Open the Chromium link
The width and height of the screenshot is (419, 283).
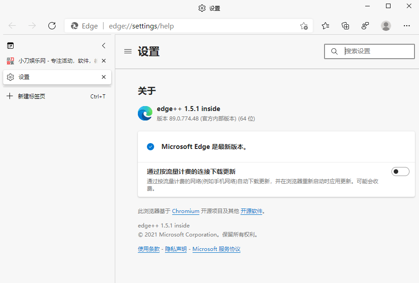tap(185, 211)
